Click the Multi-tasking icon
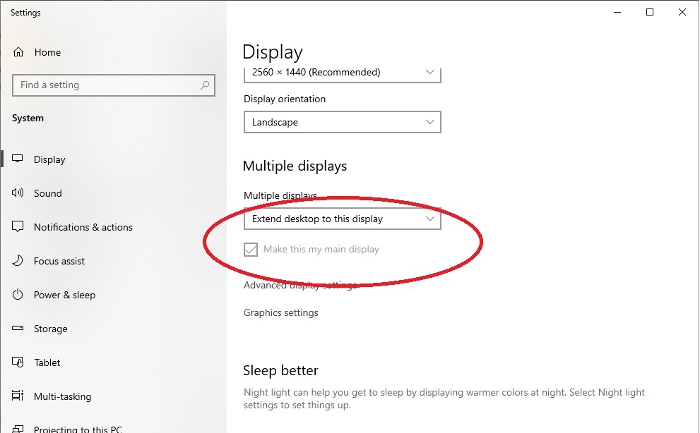700x433 pixels. pos(18,396)
